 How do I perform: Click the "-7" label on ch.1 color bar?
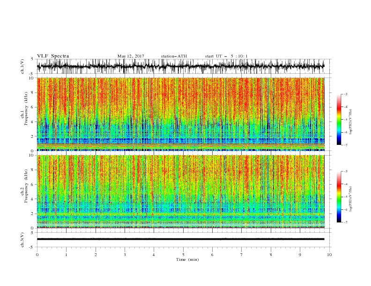[x=345, y=145]
